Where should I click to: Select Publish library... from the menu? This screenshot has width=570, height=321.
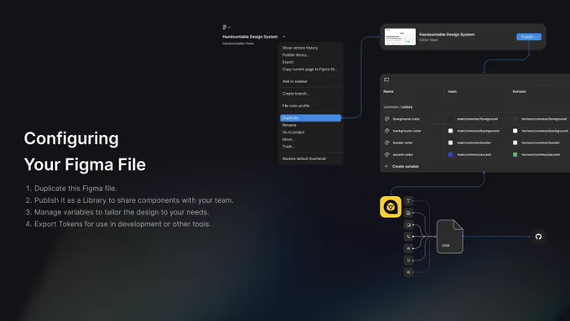296,54
